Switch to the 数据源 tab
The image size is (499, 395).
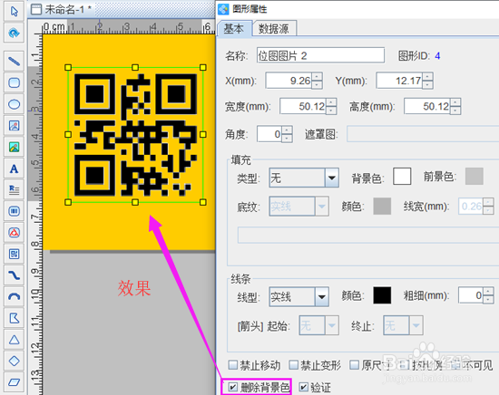274,29
